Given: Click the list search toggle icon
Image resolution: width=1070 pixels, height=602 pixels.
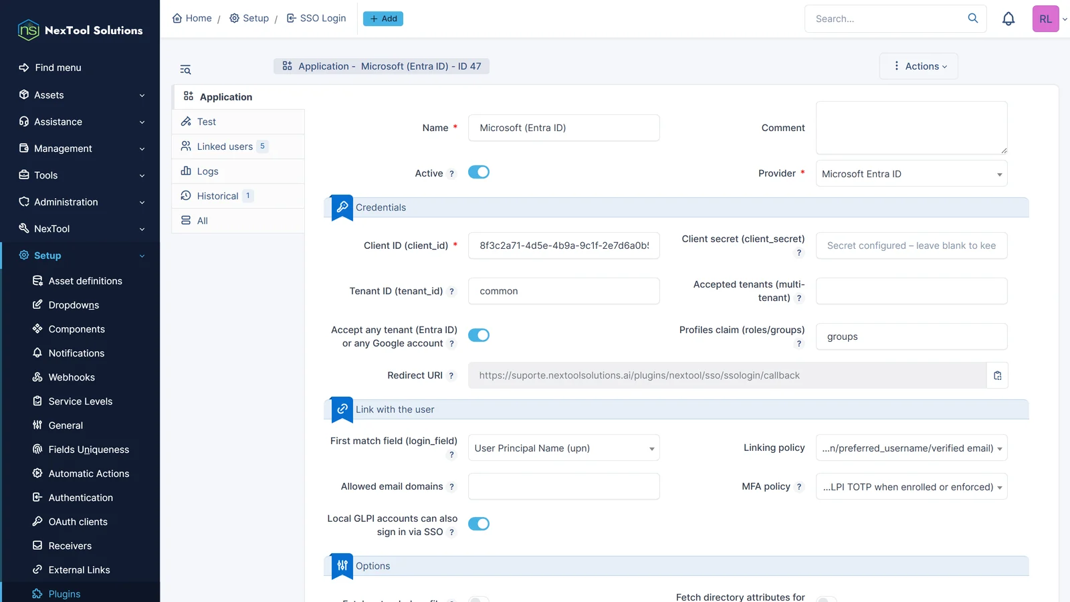Looking at the screenshot, I should click(x=185, y=70).
